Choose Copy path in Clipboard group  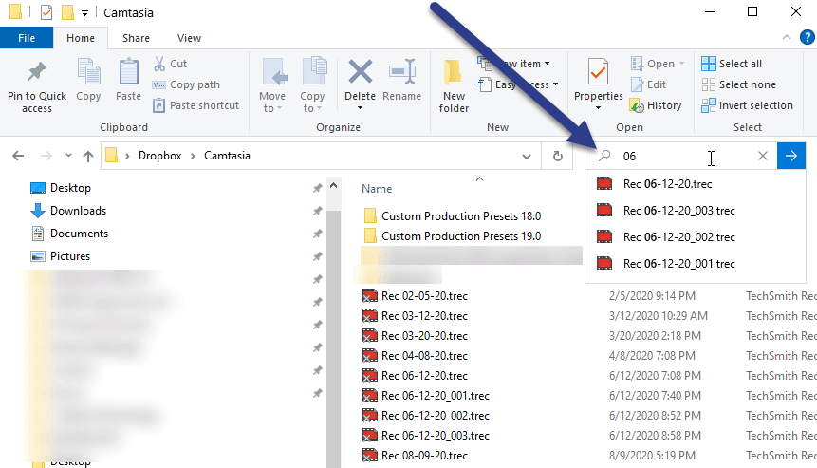[x=186, y=84]
